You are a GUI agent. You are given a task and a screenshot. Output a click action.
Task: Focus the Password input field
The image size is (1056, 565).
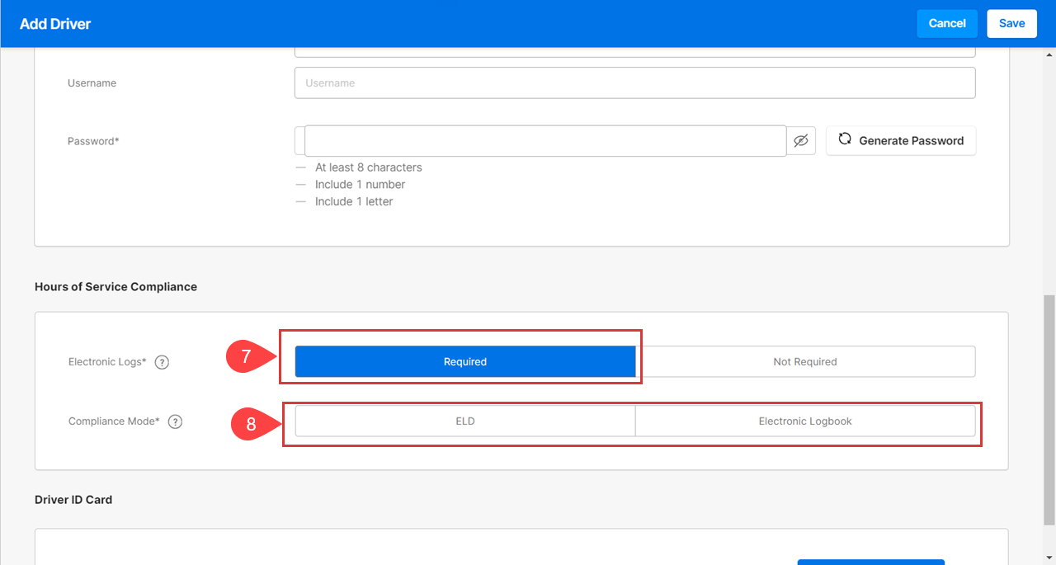545,141
